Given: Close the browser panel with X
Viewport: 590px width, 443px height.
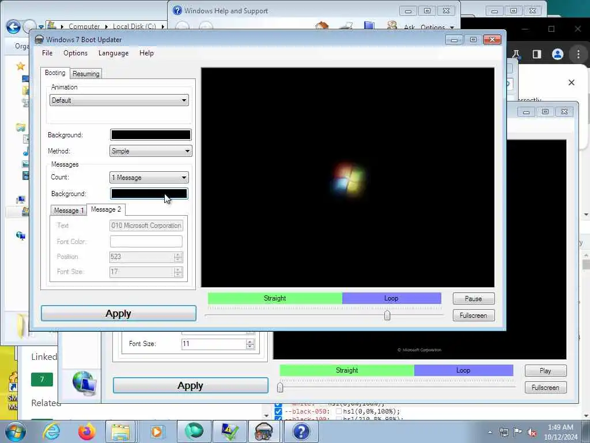Looking at the screenshot, I should 571,82.
